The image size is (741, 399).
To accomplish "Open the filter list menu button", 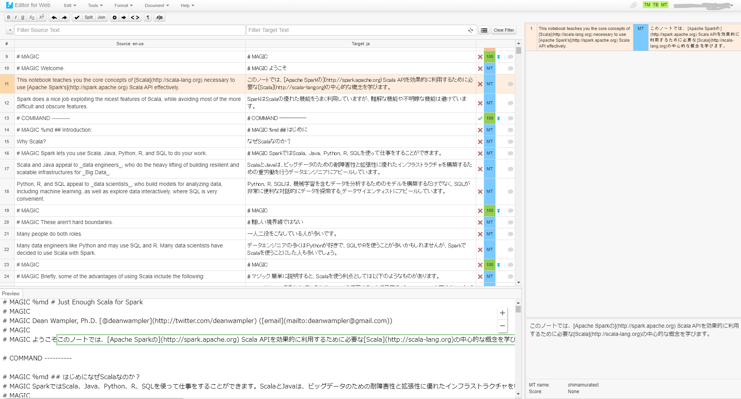I will 484,30.
